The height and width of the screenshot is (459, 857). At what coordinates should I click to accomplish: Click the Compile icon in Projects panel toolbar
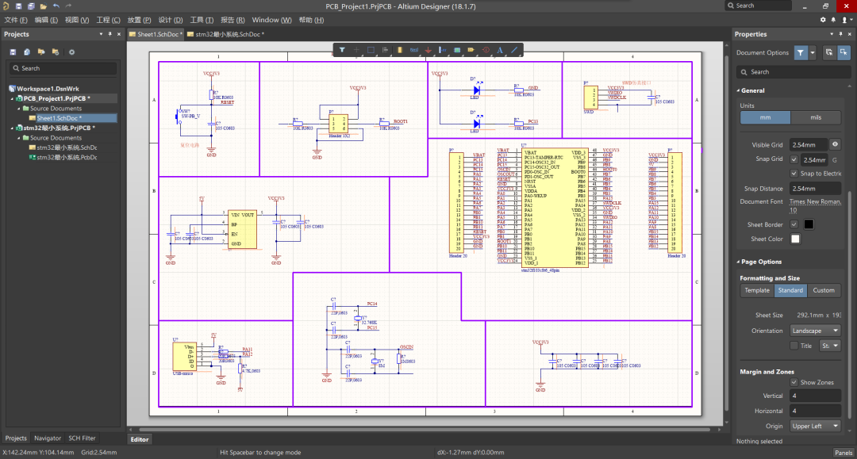click(27, 52)
